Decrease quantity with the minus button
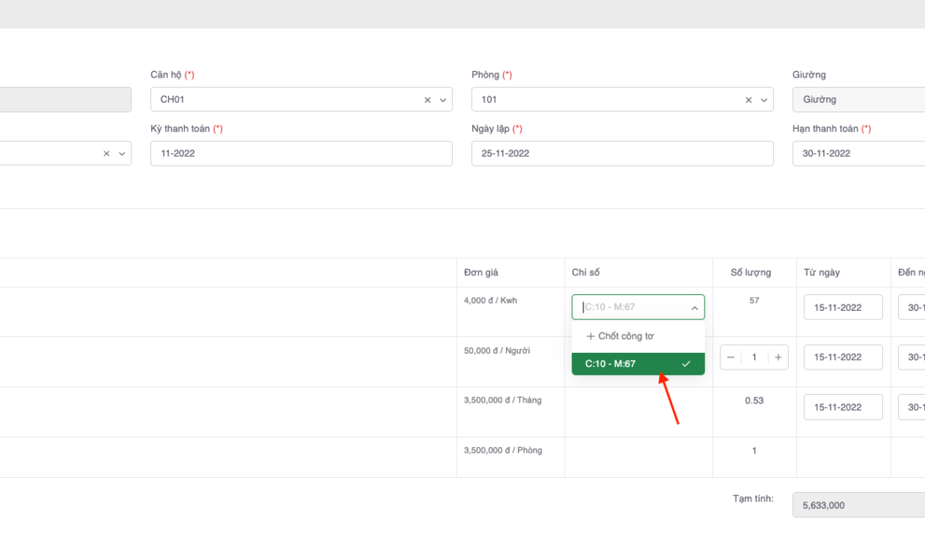 point(731,358)
